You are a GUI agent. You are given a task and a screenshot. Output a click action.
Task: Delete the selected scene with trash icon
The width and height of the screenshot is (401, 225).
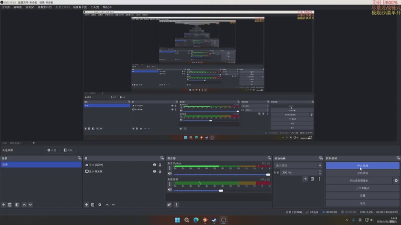pyautogui.click(x=10, y=204)
